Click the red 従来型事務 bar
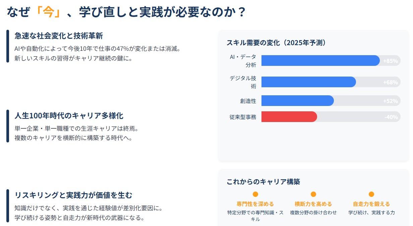The width and height of the screenshot is (413, 226). (289, 117)
